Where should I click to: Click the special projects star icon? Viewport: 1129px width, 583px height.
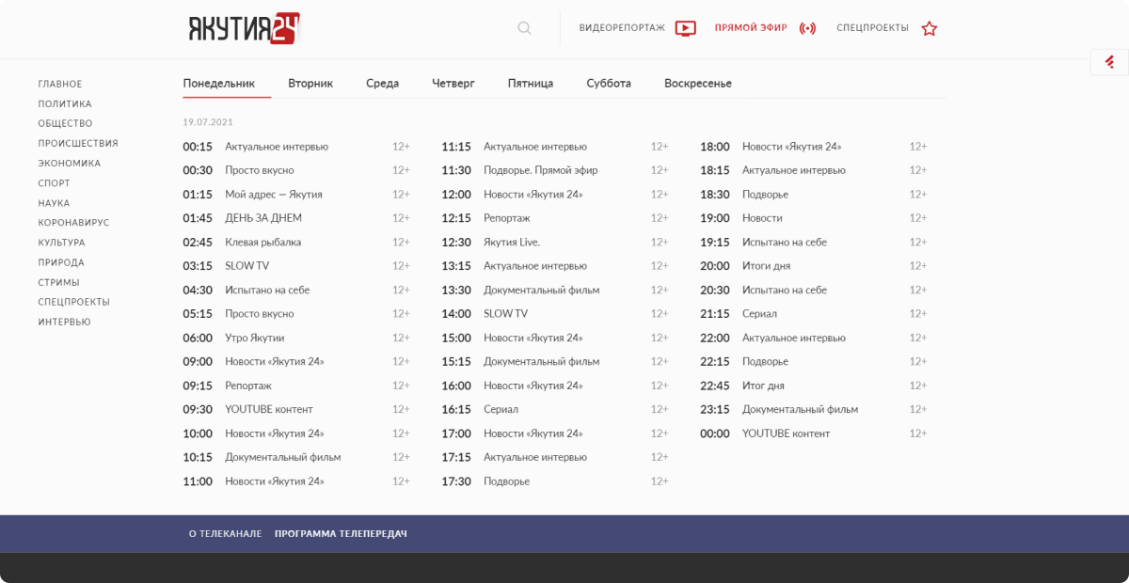pyautogui.click(x=930, y=28)
